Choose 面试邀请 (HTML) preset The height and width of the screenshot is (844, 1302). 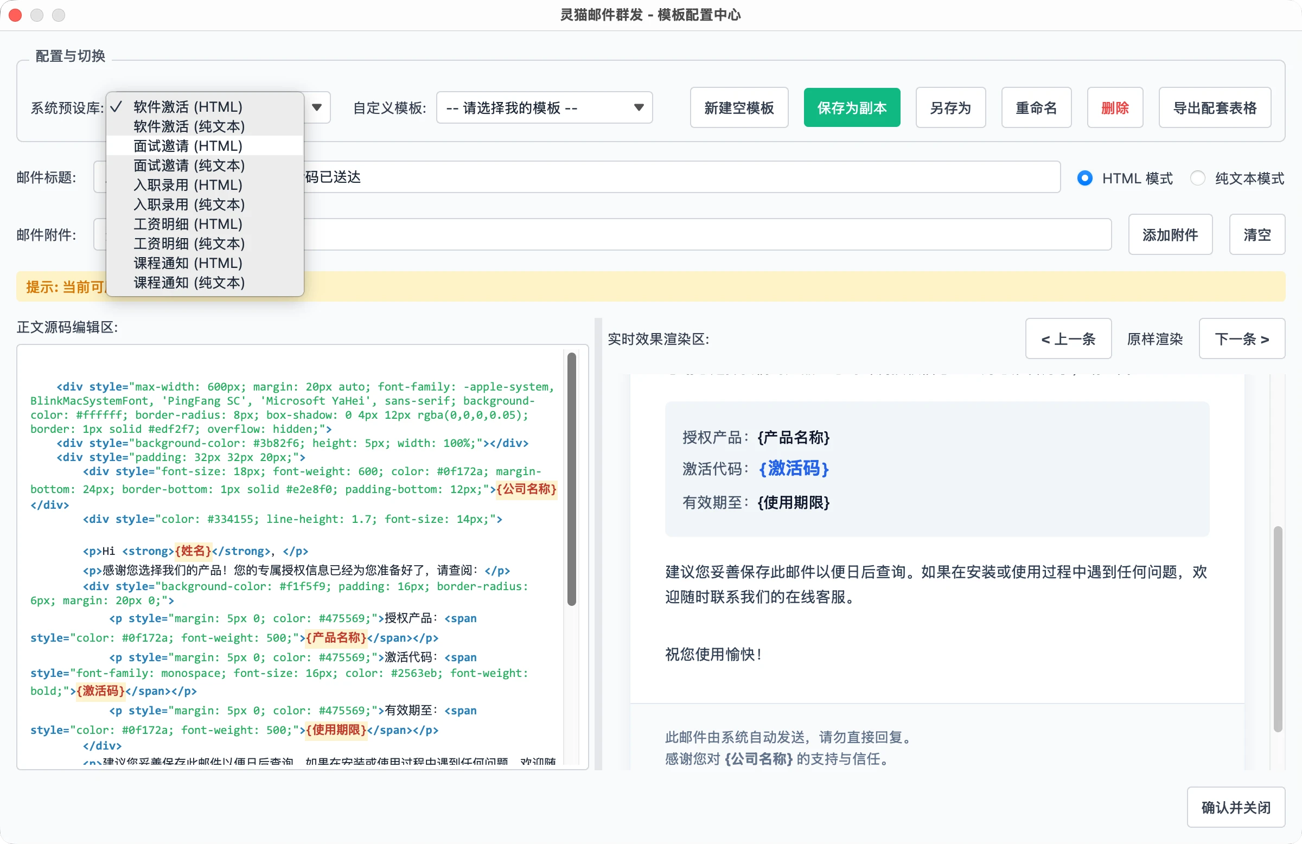205,146
